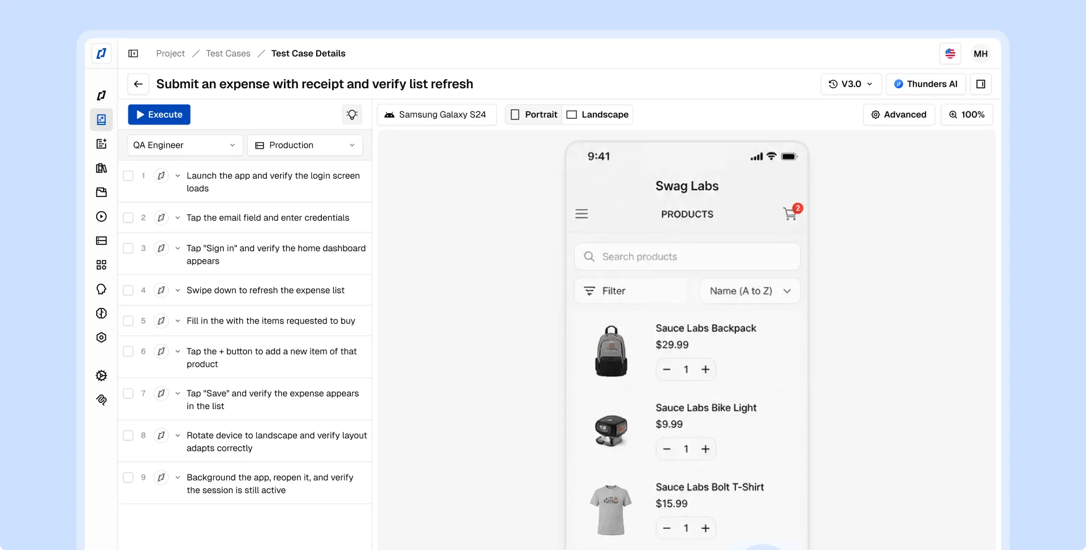Click the AI agent icon on step 4

click(x=161, y=290)
